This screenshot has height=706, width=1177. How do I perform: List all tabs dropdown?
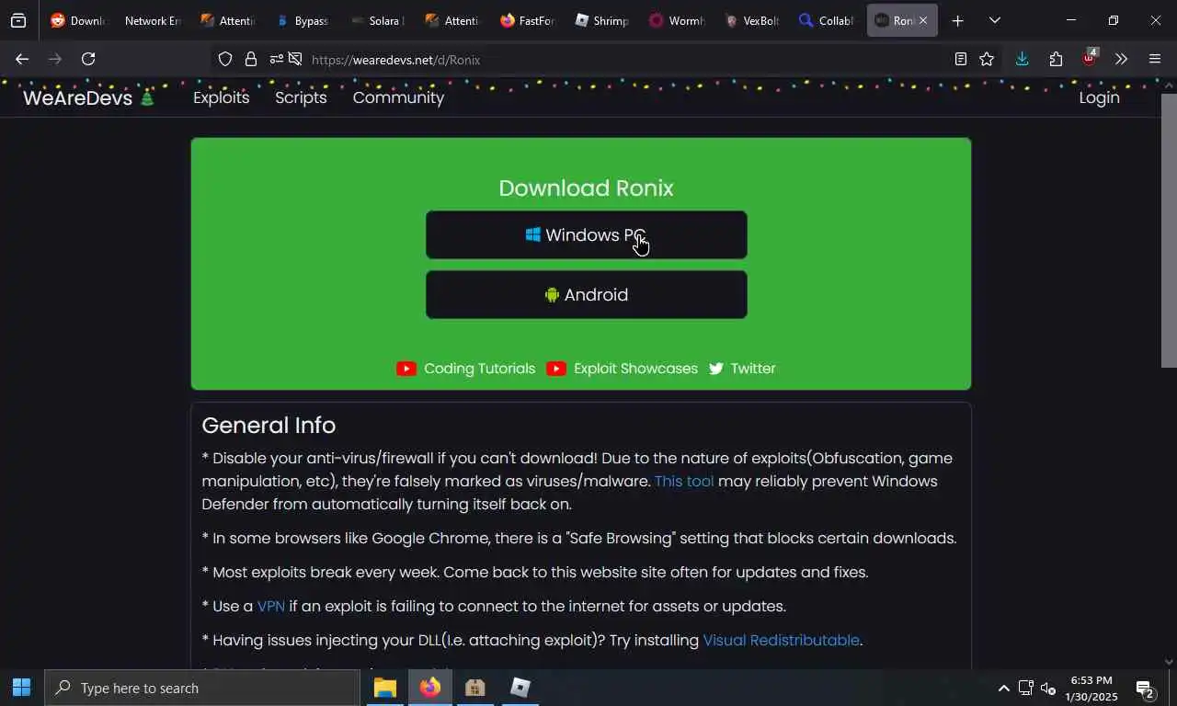pos(994,20)
